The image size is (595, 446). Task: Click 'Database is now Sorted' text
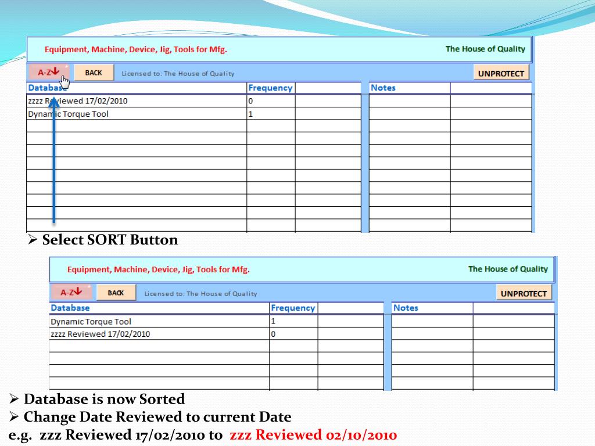click(105, 399)
